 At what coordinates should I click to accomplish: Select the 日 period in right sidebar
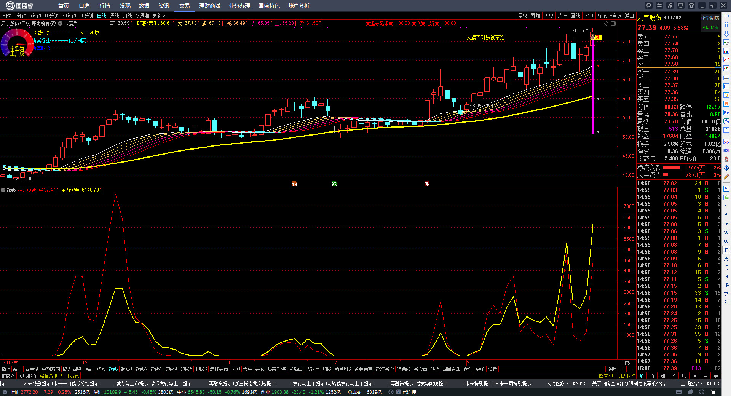(726, 250)
